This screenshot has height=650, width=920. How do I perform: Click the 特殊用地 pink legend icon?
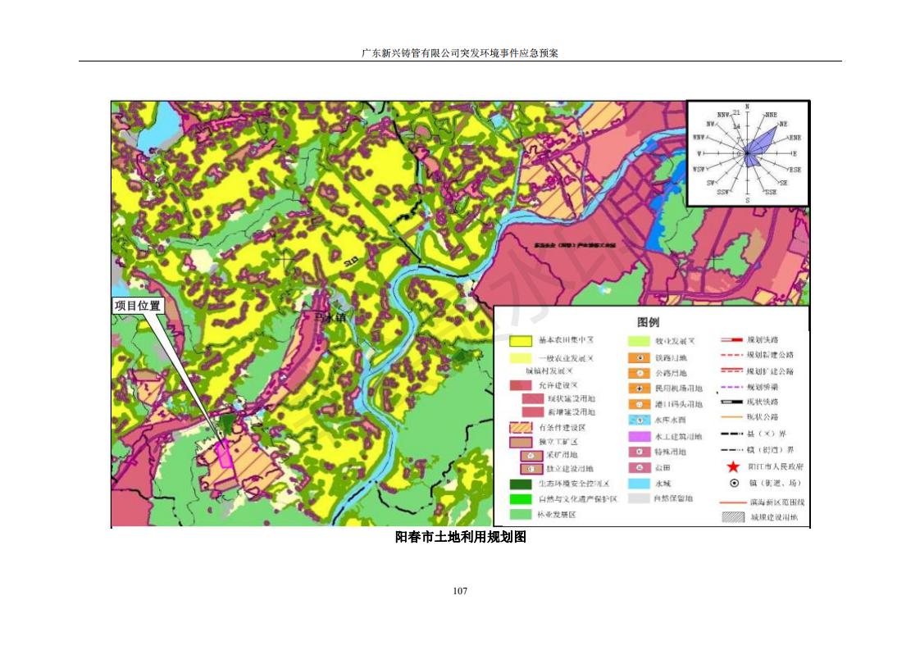click(x=640, y=452)
